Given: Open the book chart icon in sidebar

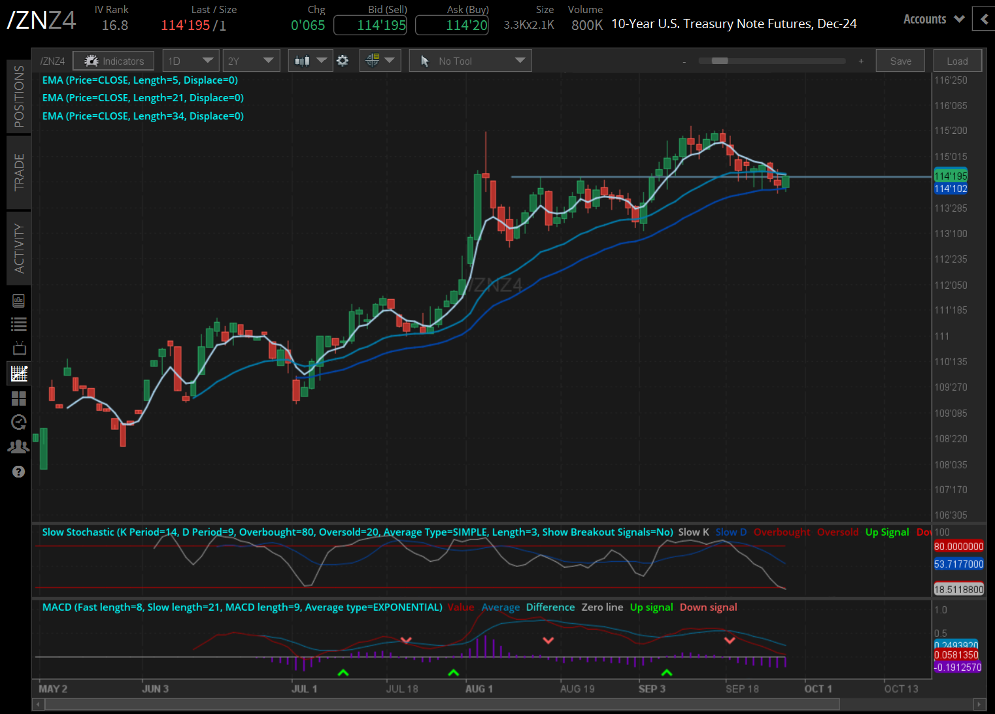Looking at the screenshot, I should [x=19, y=300].
